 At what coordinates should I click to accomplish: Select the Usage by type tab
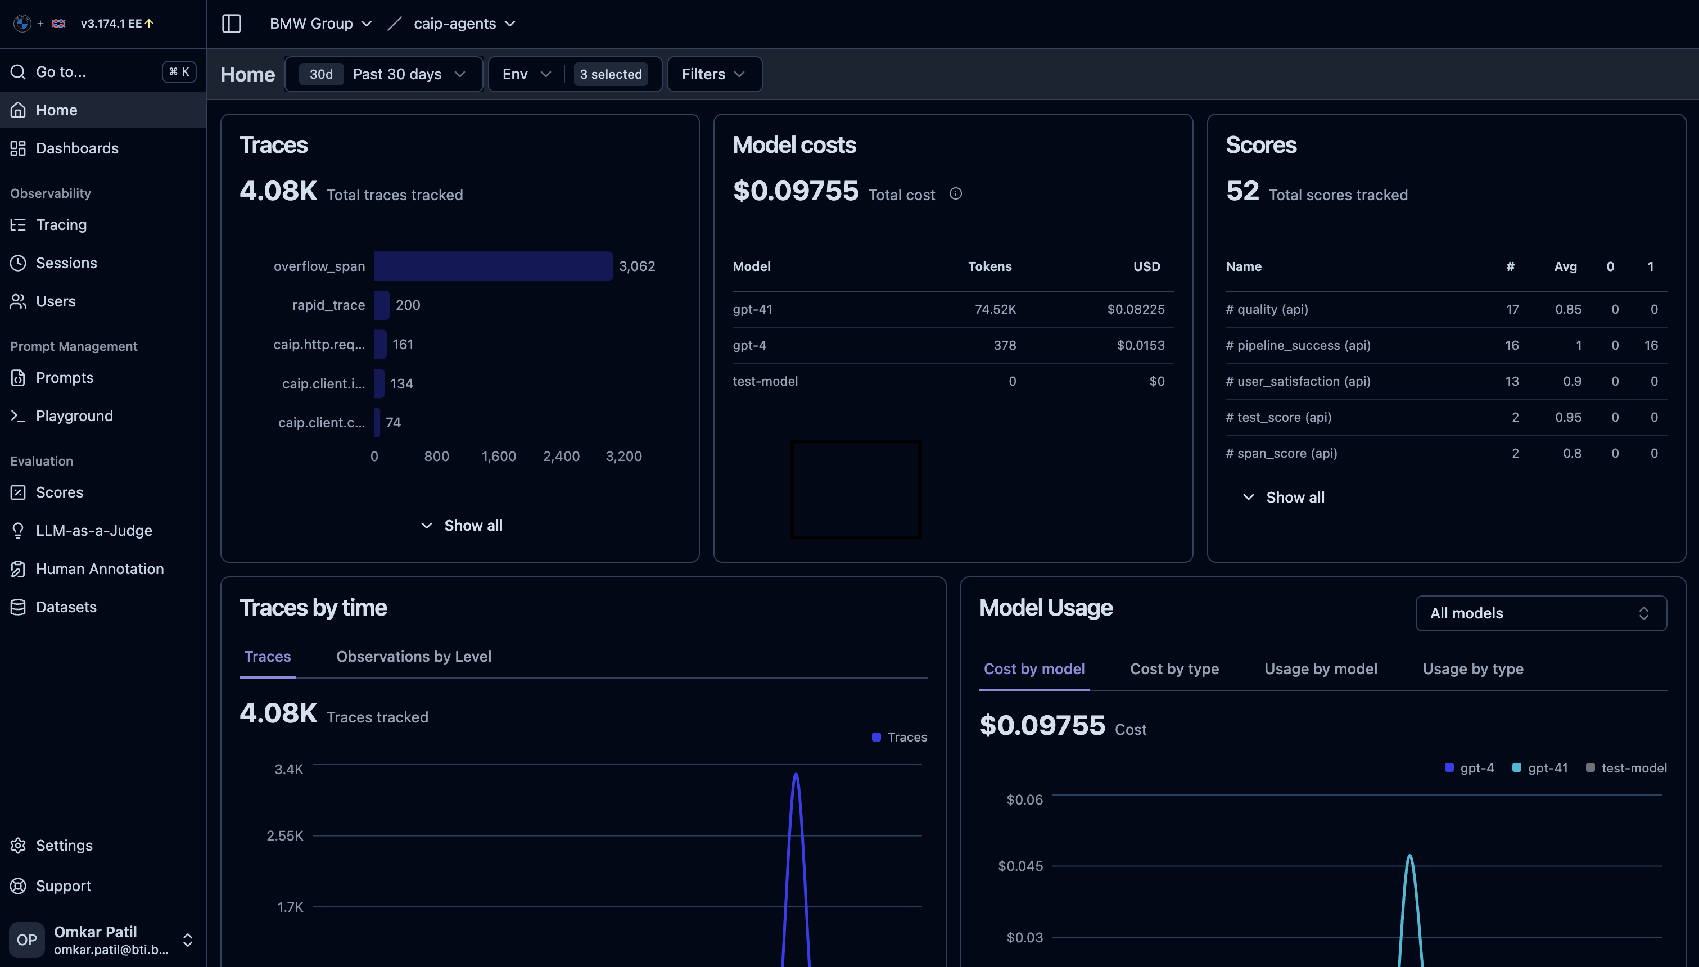[1472, 669]
